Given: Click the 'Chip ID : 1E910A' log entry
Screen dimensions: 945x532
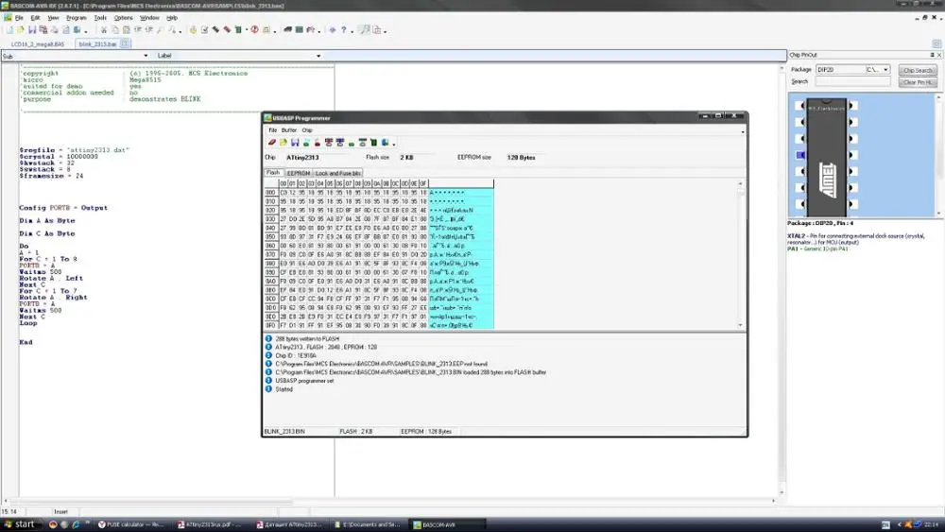Looking at the screenshot, I should tap(296, 355).
